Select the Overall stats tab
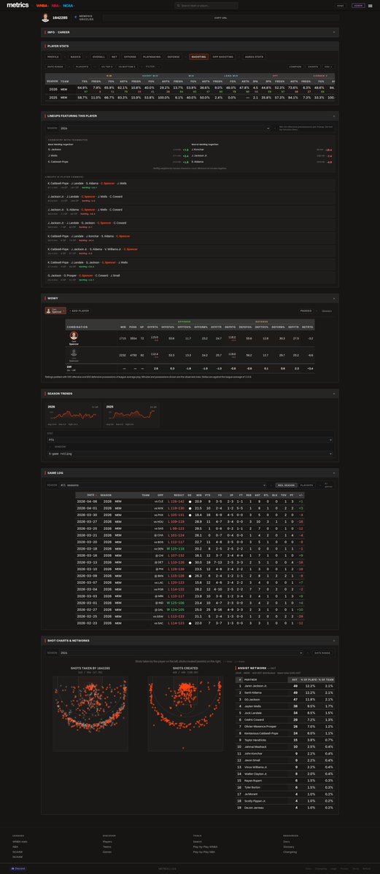 98,57
